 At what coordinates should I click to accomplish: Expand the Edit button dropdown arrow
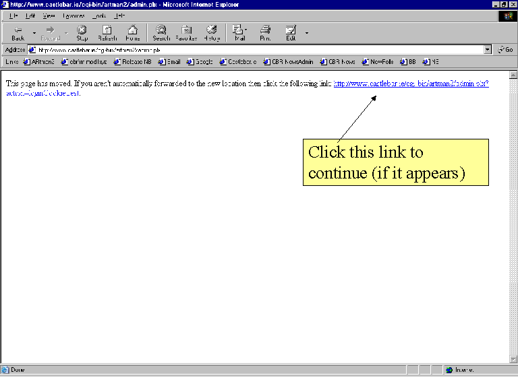(x=307, y=32)
